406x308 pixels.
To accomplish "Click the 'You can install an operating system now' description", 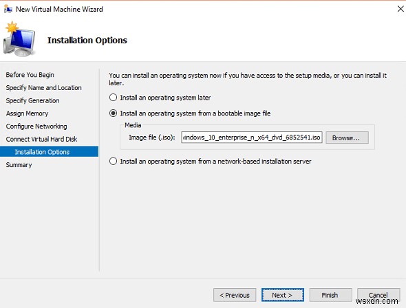I will [x=248, y=79].
